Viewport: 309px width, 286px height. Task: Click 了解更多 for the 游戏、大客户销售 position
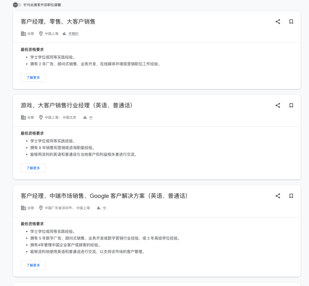(x=33, y=168)
